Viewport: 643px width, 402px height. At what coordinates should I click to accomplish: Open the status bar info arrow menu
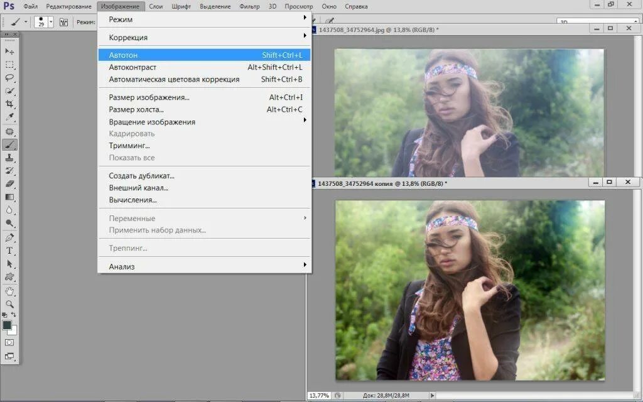pos(432,396)
